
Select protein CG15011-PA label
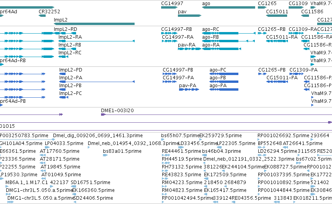[282, 78]
